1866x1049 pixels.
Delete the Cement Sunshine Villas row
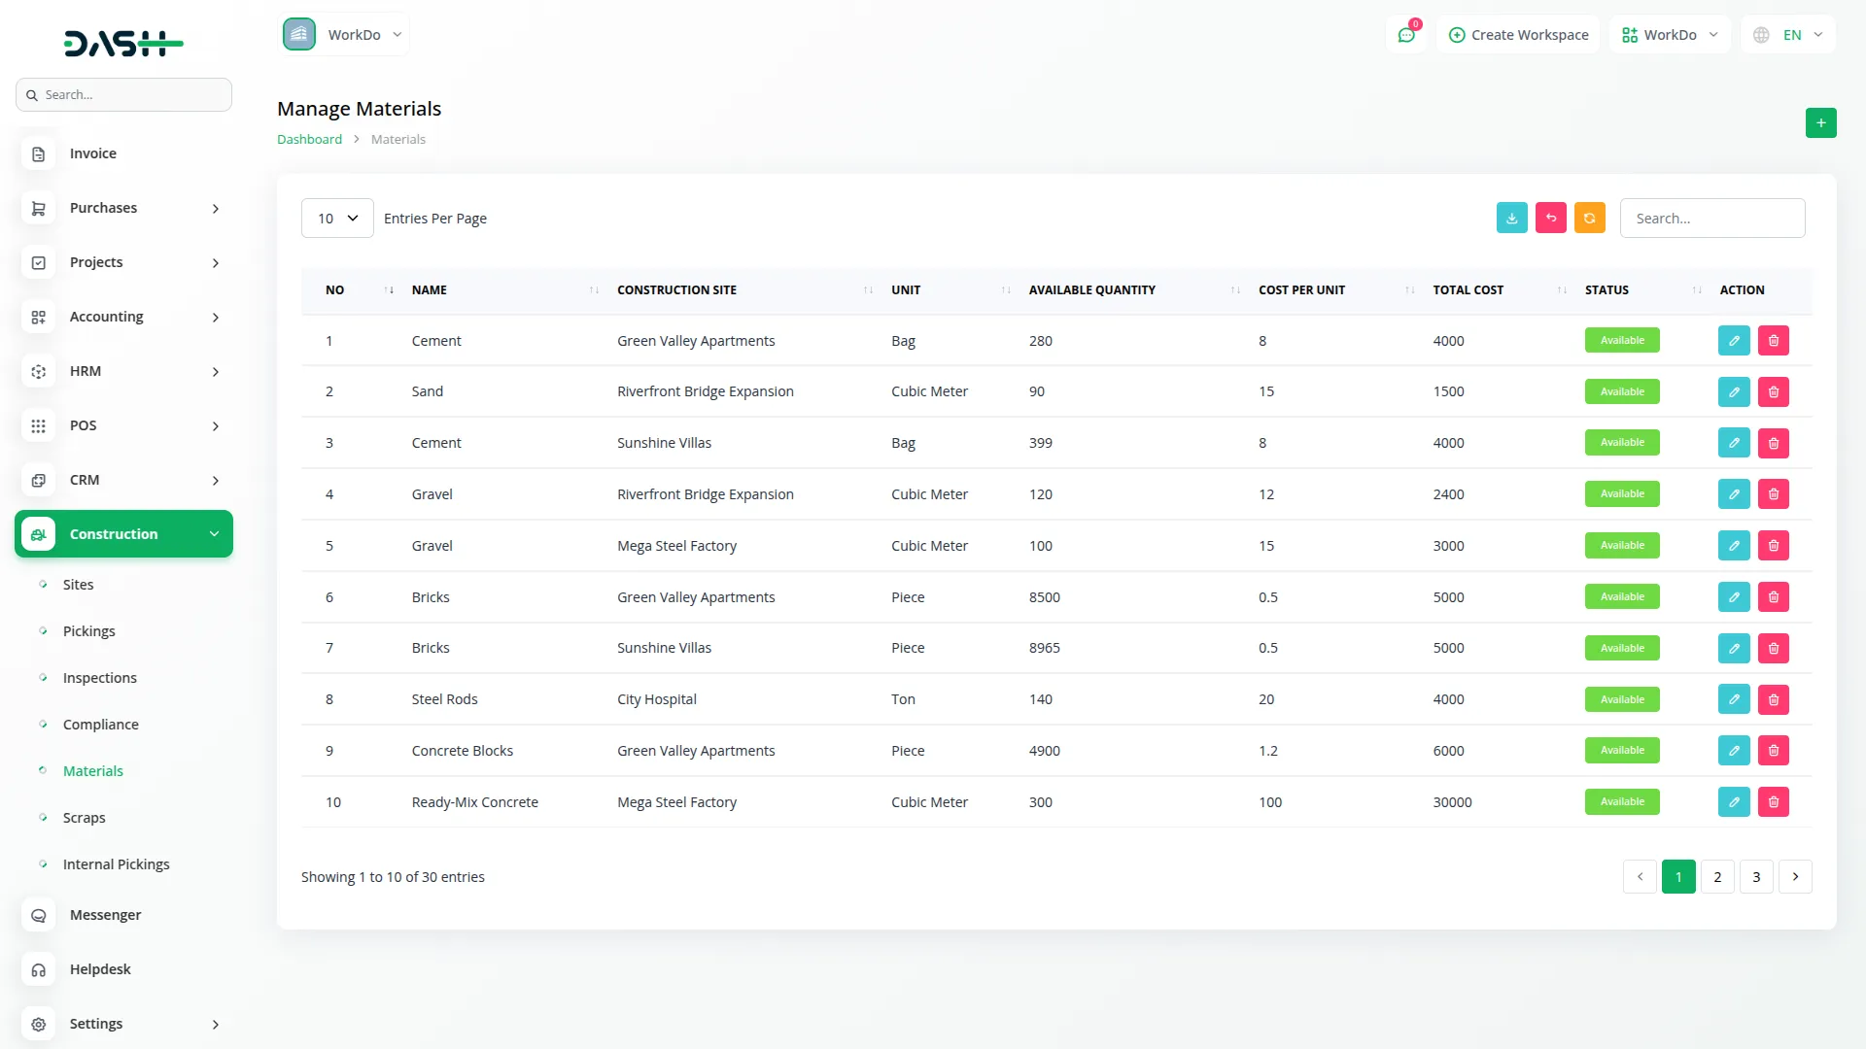click(1773, 443)
